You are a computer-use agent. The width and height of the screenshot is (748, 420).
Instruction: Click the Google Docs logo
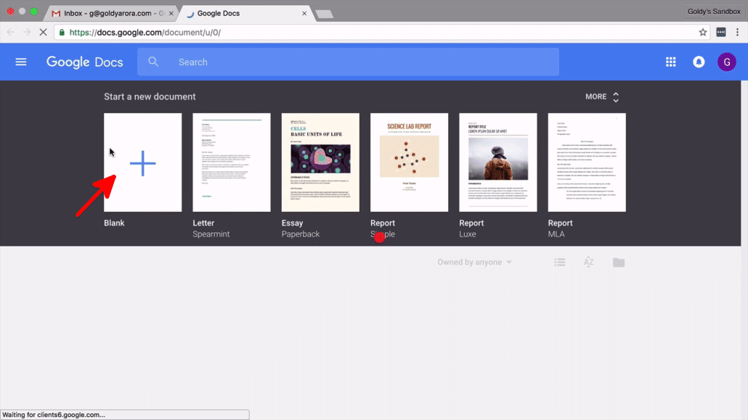pyautogui.click(x=84, y=62)
